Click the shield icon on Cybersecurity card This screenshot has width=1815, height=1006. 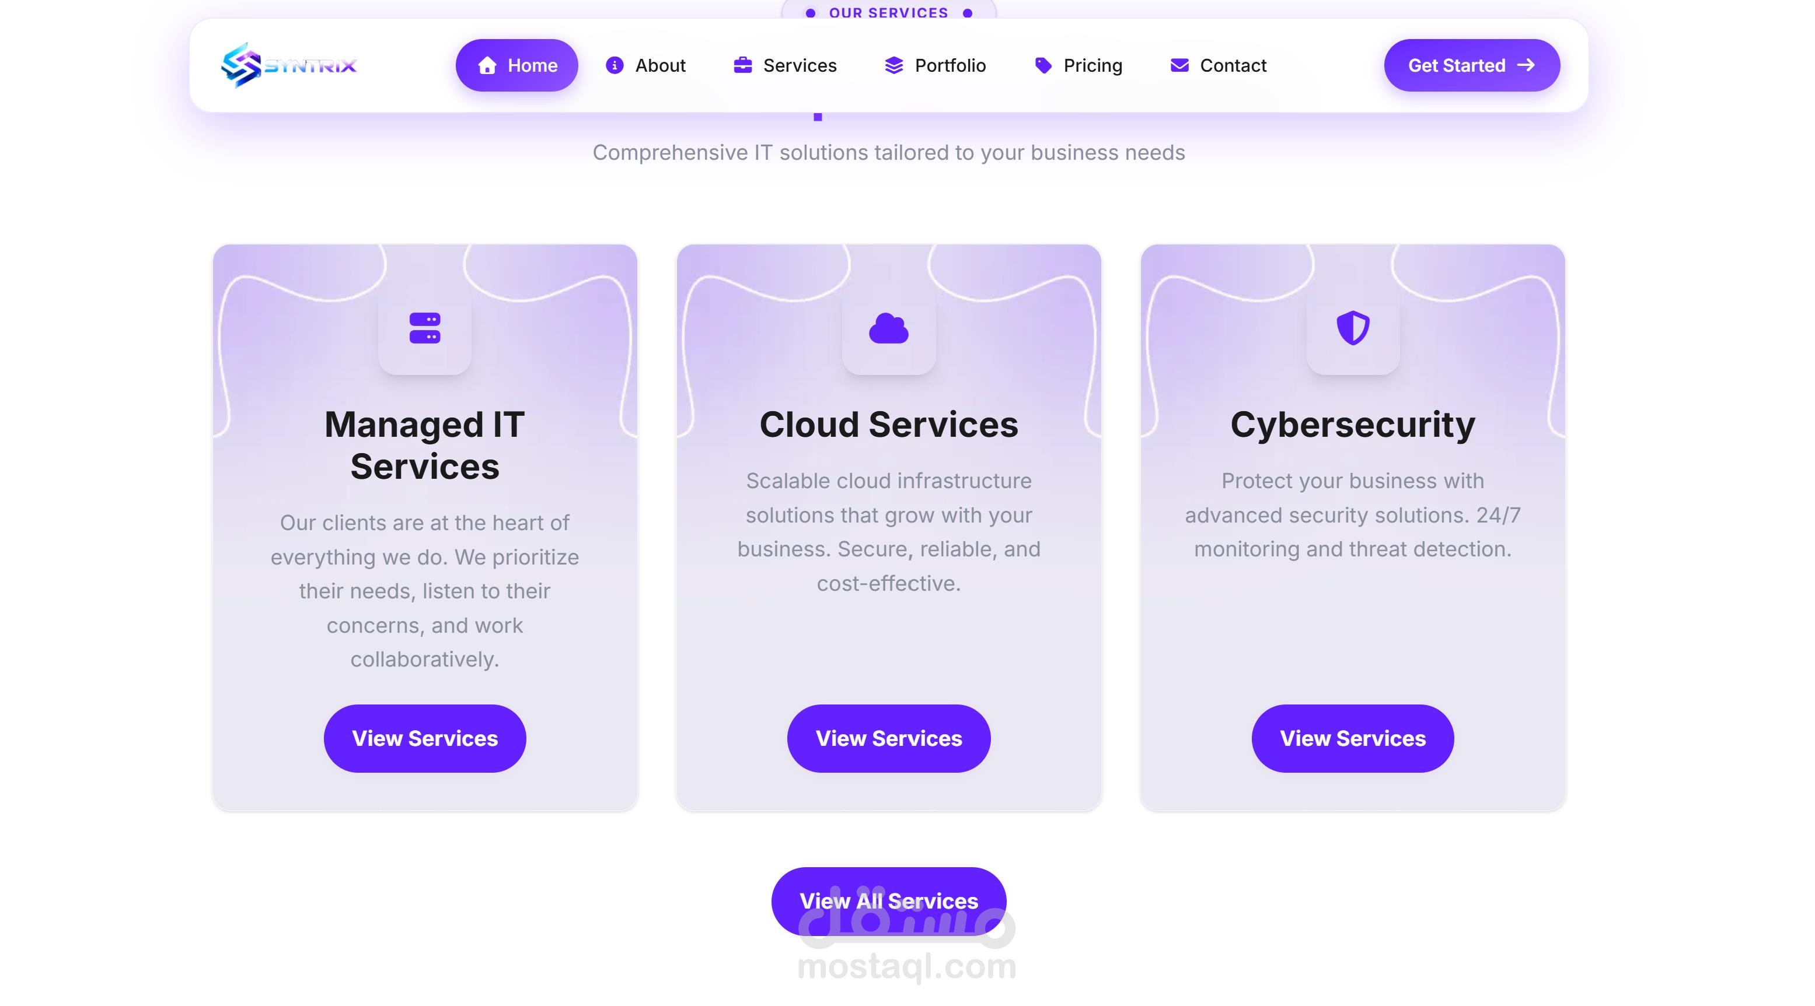point(1353,328)
